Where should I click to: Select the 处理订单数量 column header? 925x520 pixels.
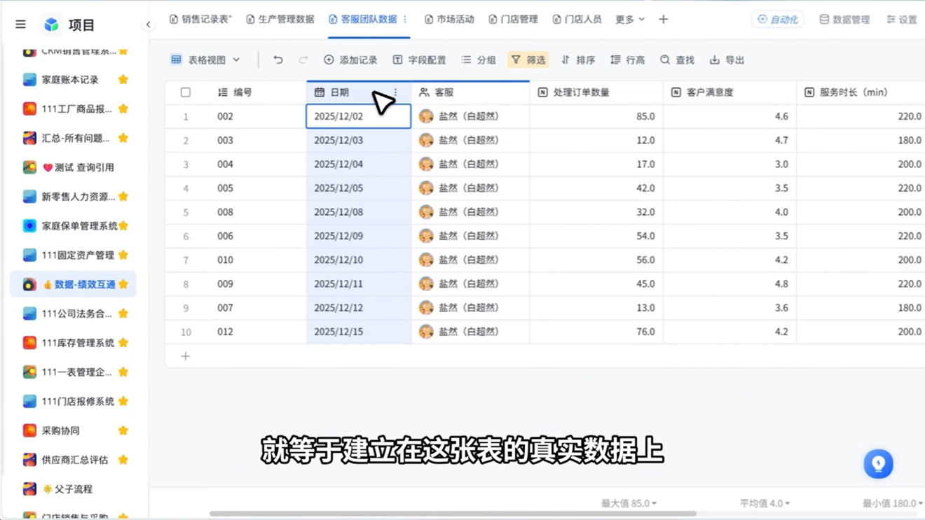pos(596,92)
